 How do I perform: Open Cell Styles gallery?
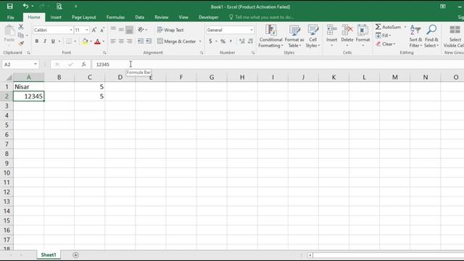(x=312, y=36)
